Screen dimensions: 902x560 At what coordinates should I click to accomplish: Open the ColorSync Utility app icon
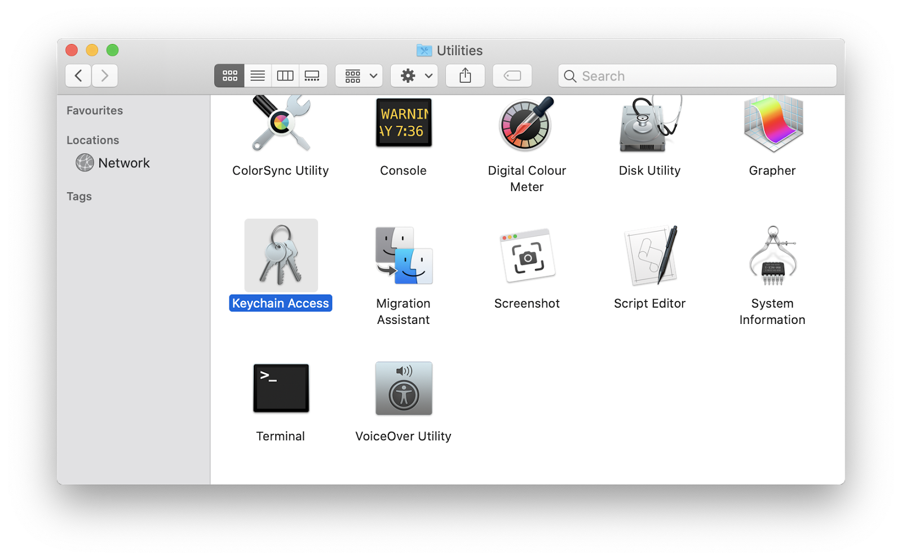coord(281,123)
